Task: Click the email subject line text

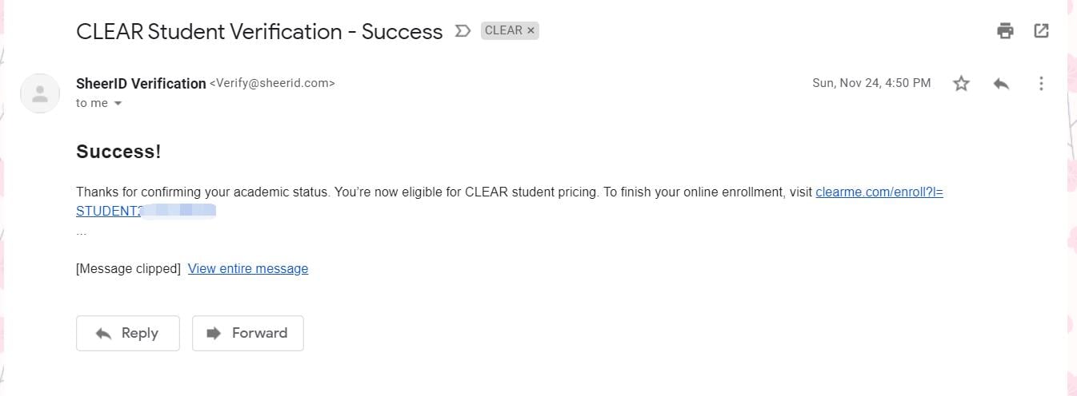Action: tap(259, 31)
